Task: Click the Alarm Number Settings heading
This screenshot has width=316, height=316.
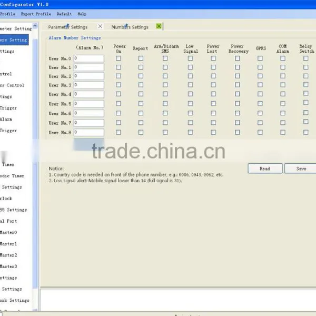Action: pos(75,38)
